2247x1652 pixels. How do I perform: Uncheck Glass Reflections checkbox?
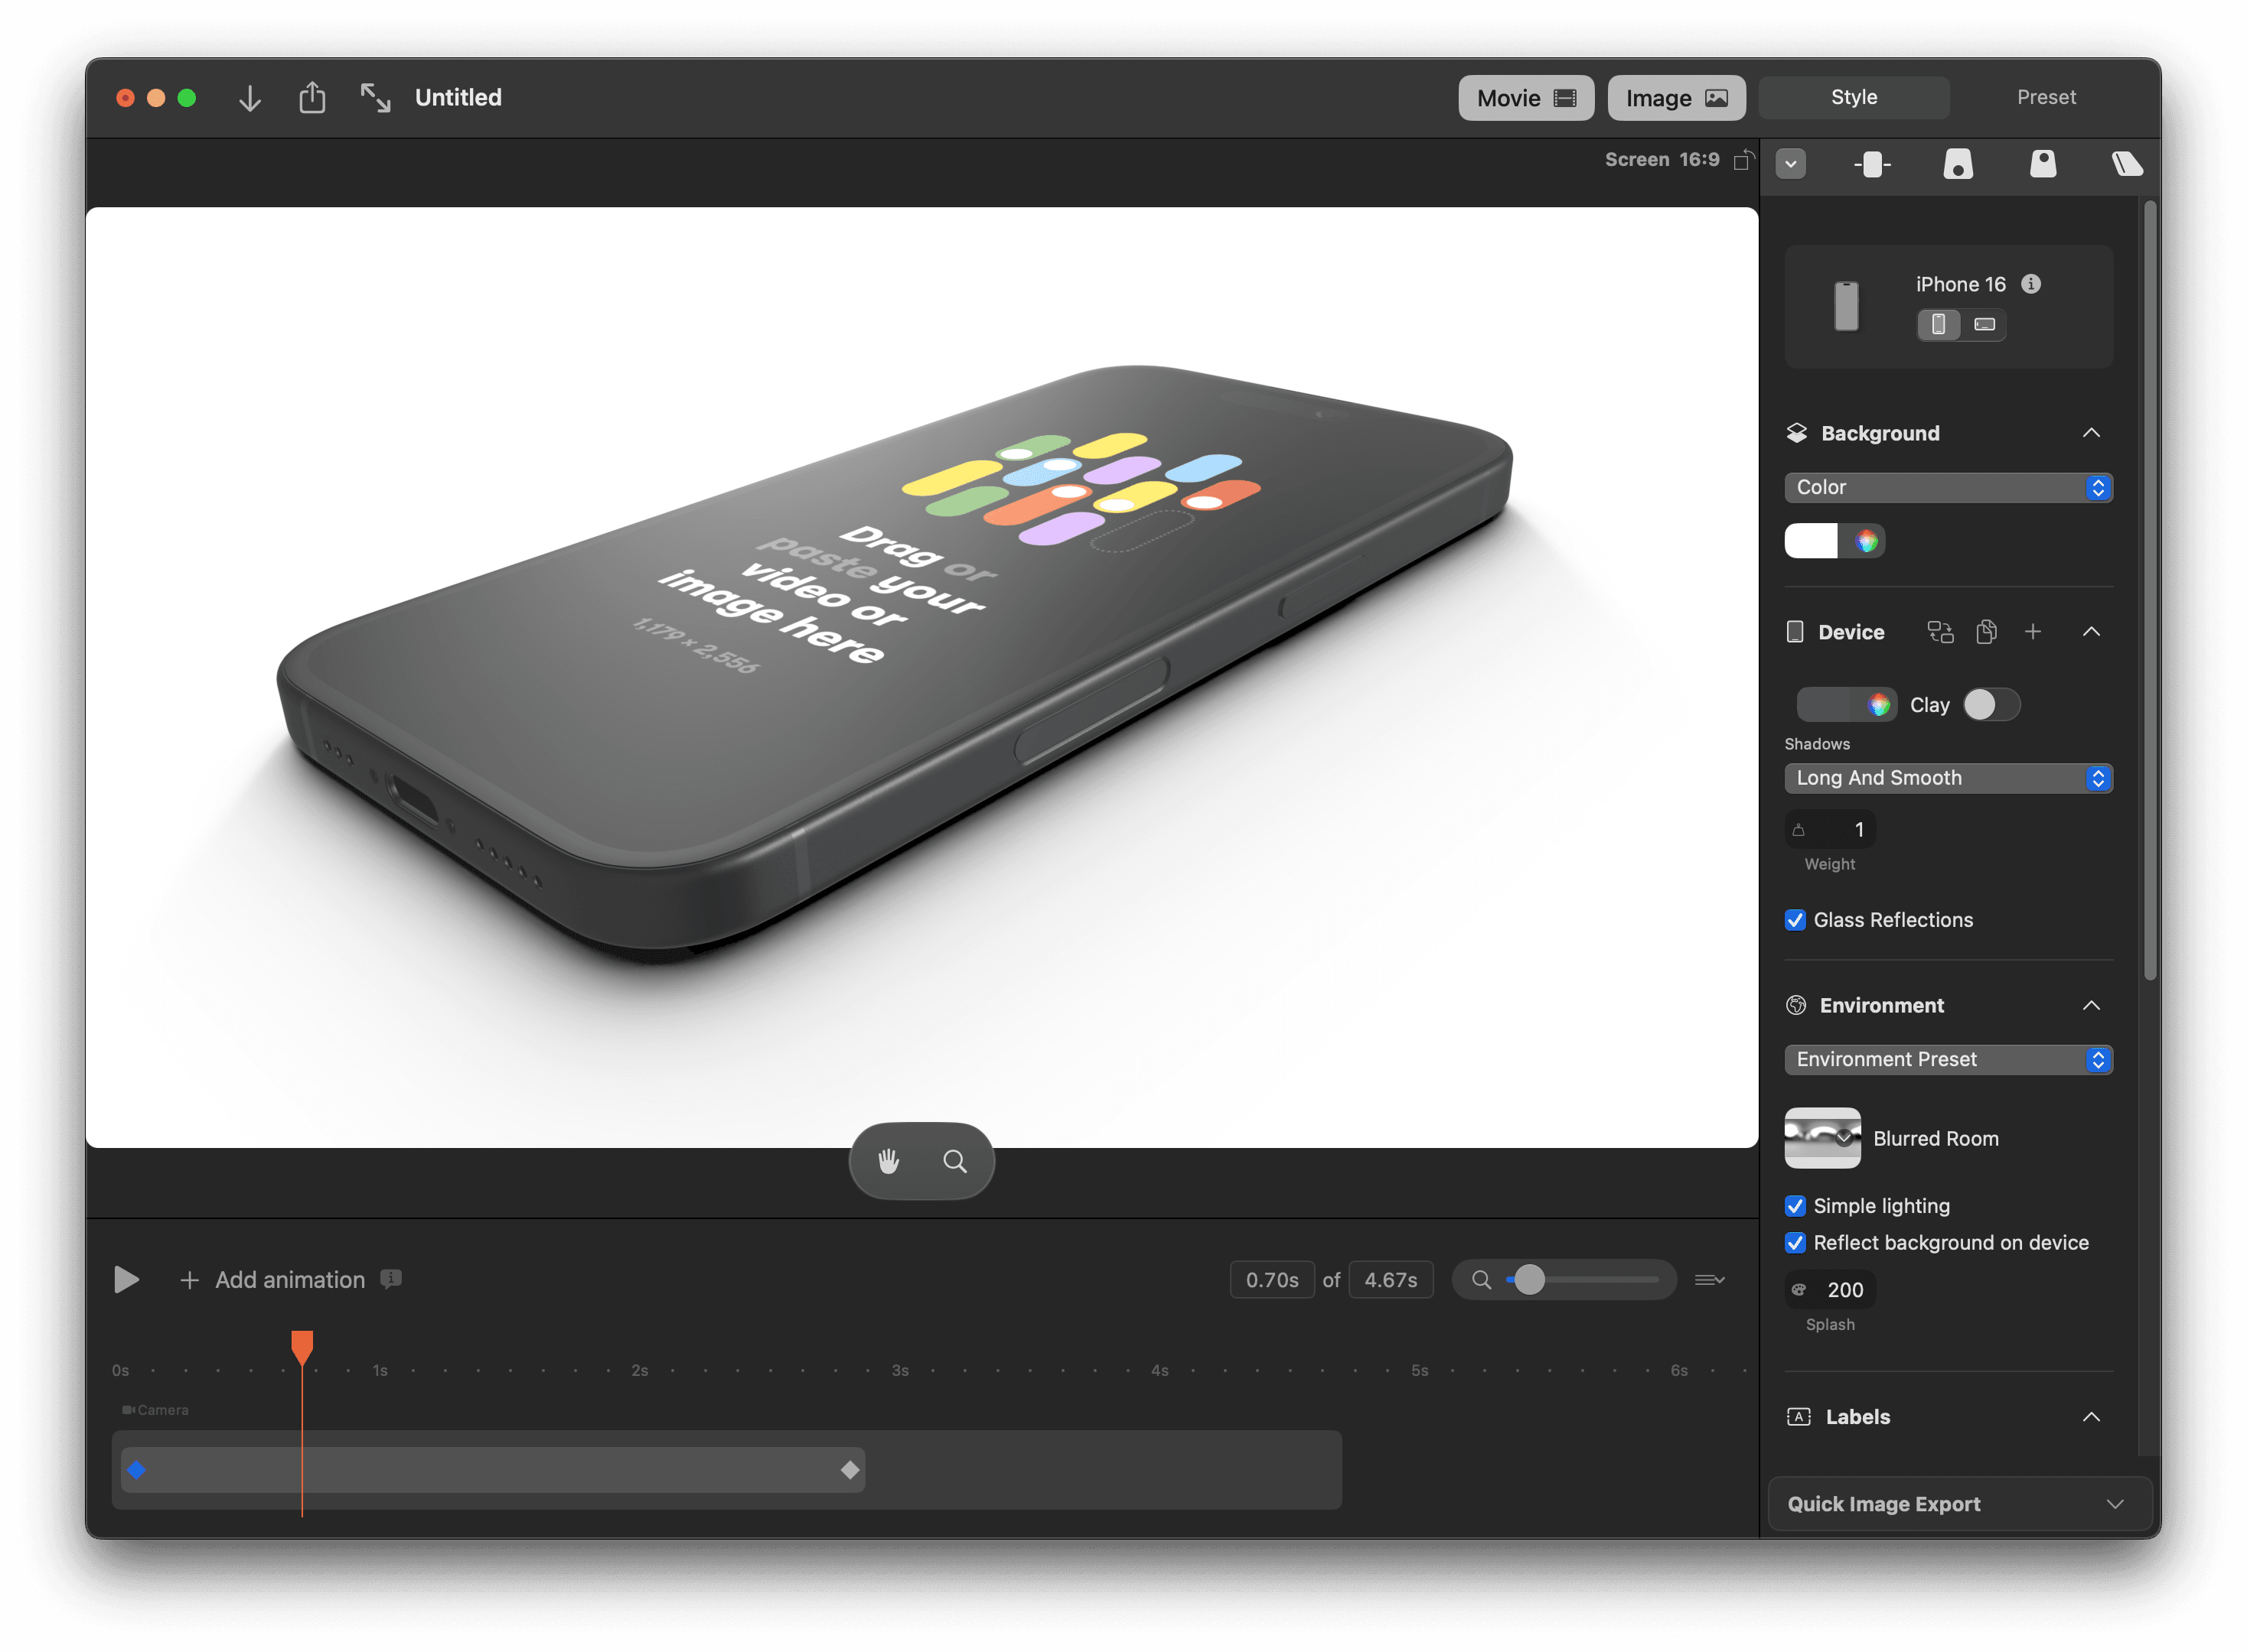1795,920
